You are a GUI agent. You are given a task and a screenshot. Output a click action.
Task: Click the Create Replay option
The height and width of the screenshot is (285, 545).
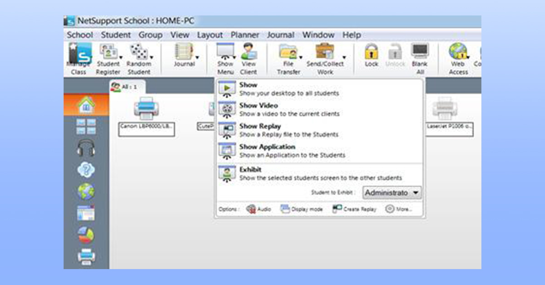pyautogui.click(x=355, y=209)
